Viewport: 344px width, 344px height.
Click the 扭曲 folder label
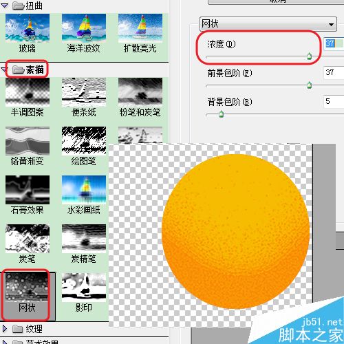(x=34, y=6)
